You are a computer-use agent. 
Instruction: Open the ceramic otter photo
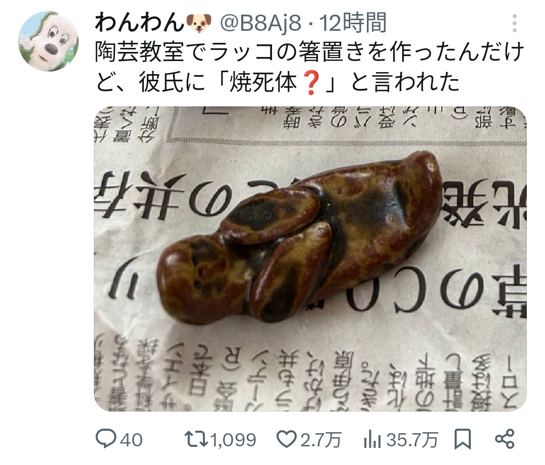pos(310,259)
